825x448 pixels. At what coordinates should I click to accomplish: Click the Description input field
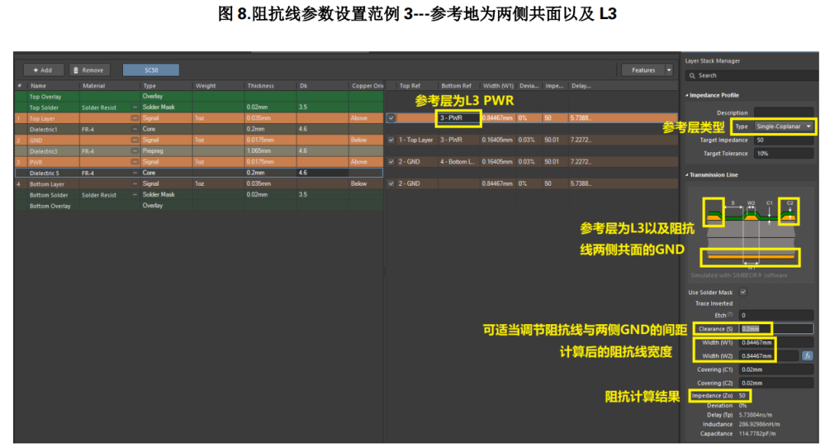pos(784,112)
